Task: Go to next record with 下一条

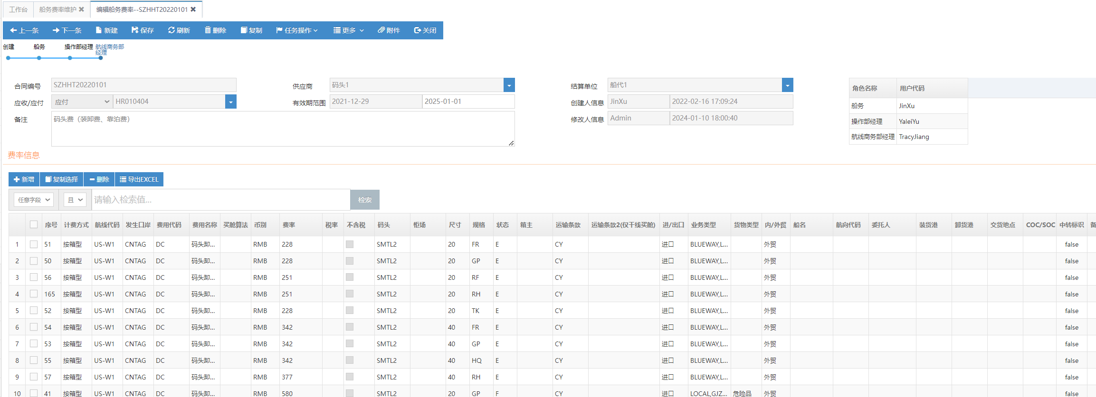Action: pyautogui.click(x=67, y=30)
